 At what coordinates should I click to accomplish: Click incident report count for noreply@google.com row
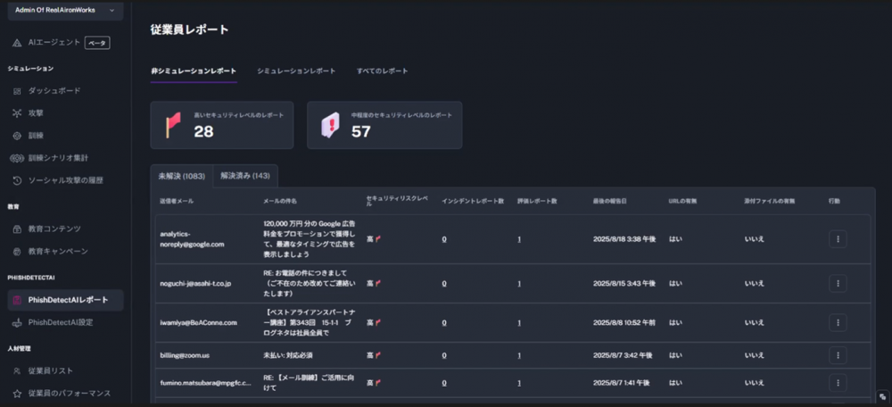(x=444, y=239)
